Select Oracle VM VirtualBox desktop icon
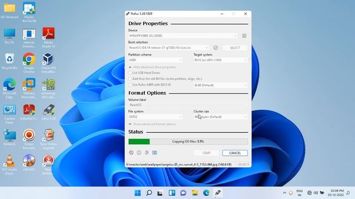The width and height of the screenshot is (355, 199). [48, 63]
